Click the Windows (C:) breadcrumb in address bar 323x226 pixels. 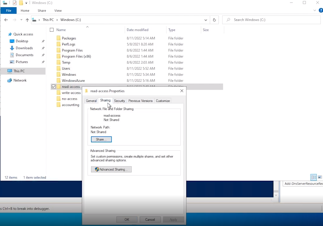[70, 20]
